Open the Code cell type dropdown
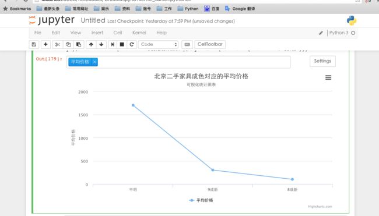 tap(159, 44)
